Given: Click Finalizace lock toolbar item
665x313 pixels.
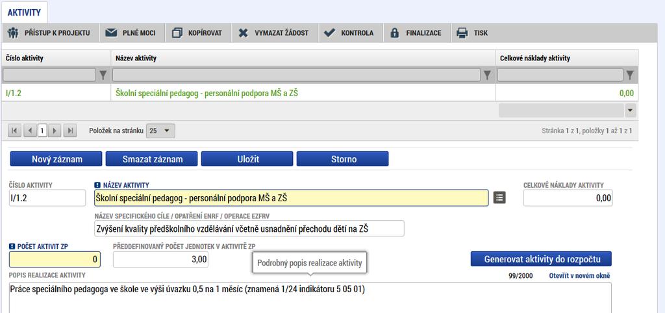Looking at the screenshot, I should tap(417, 33).
